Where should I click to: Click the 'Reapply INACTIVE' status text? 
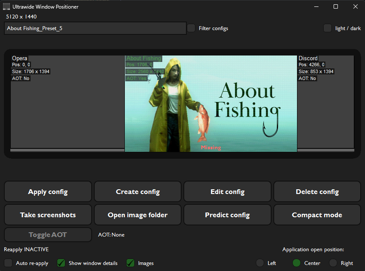(x=26, y=249)
